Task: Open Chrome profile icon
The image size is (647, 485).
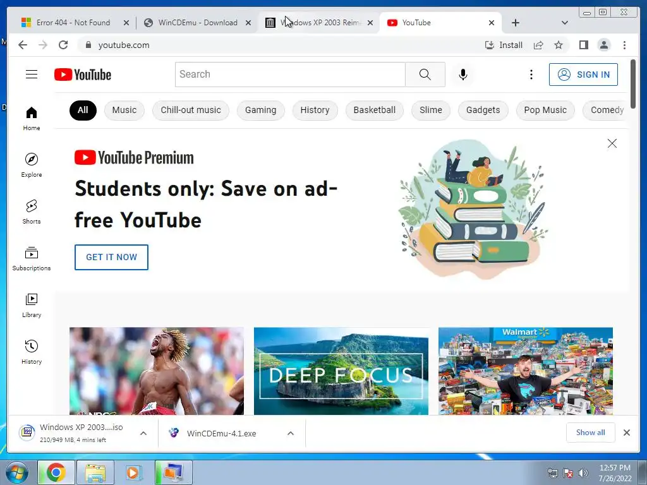Action: pos(603,45)
